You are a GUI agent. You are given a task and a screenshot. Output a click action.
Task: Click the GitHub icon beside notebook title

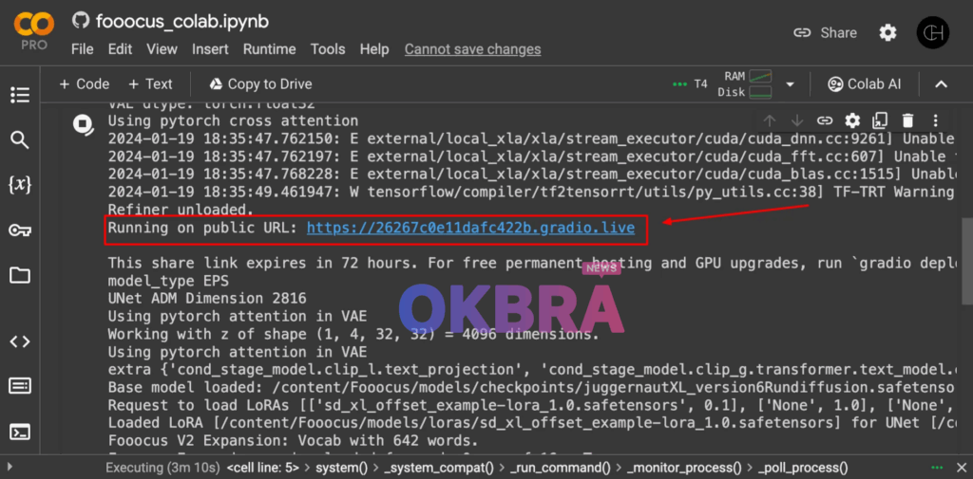81,21
